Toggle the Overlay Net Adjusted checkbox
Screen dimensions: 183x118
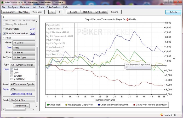4,24
